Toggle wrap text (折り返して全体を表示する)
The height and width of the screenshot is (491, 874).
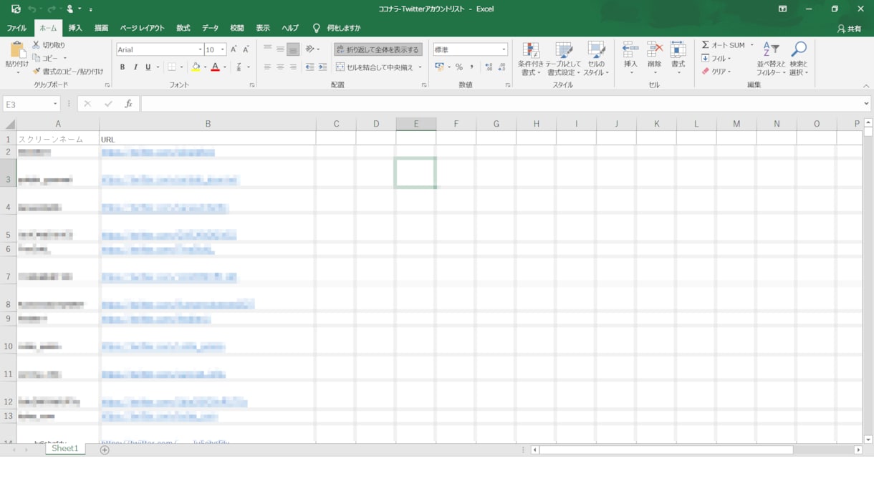pyautogui.click(x=378, y=49)
